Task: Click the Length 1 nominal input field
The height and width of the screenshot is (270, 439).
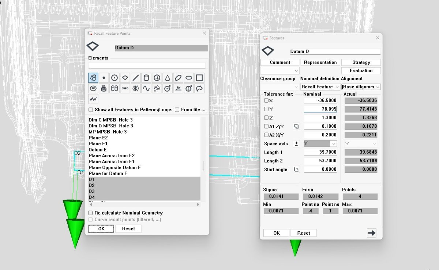Action: click(x=320, y=152)
